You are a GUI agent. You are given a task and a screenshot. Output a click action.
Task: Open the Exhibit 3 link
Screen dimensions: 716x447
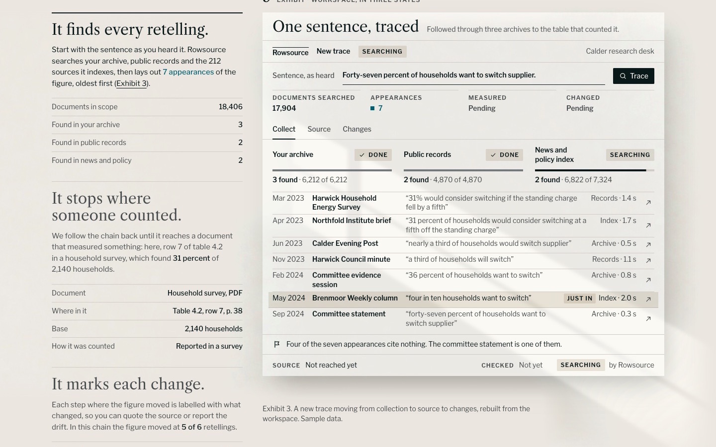point(131,83)
